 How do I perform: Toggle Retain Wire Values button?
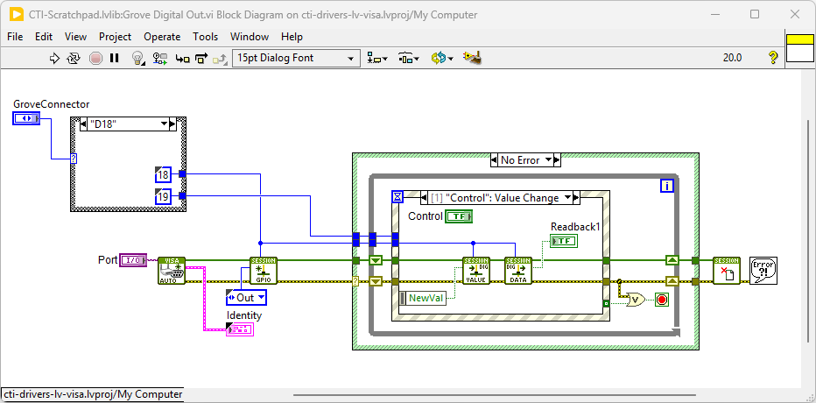pyautogui.click(x=159, y=58)
